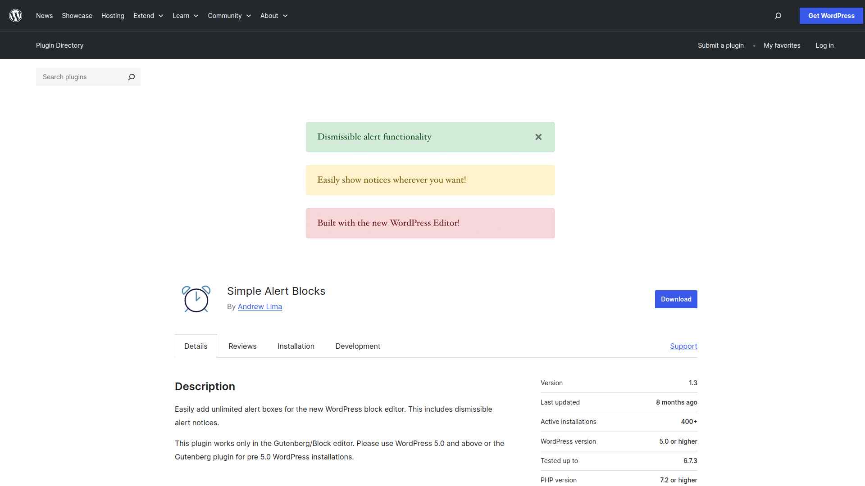
Task: Go to the News page
Action: click(x=44, y=16)
